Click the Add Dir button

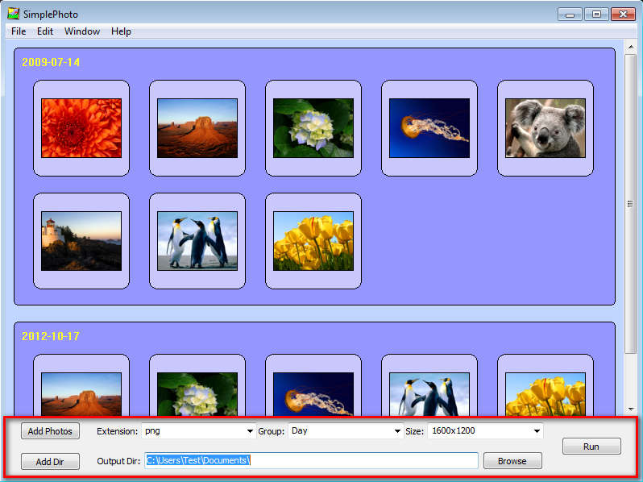click(x=50, y=462)
